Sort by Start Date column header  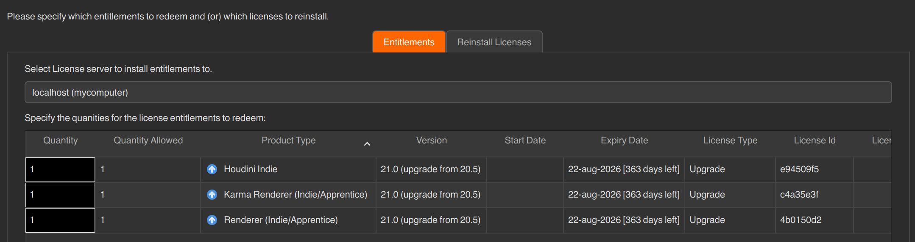pos(525,140)
